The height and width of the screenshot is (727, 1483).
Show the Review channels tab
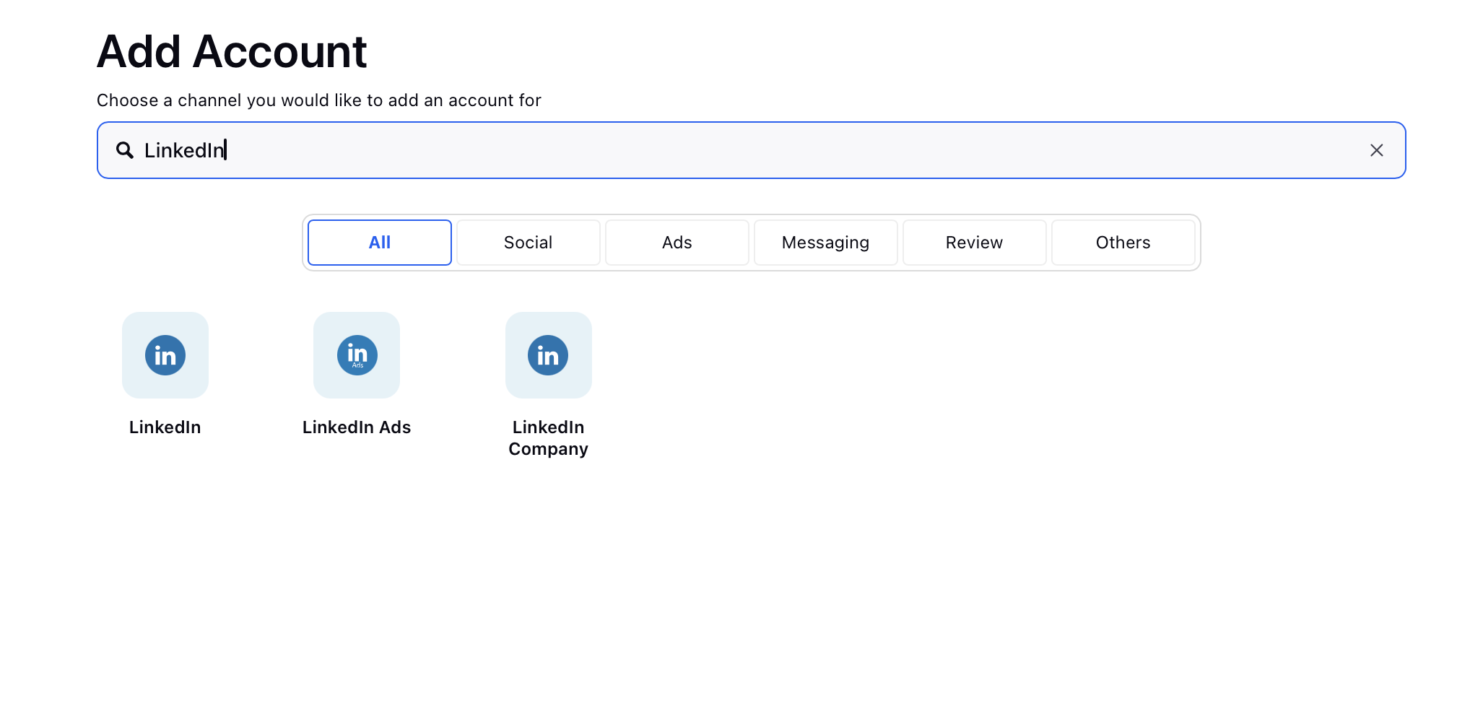tap(975, 243)
